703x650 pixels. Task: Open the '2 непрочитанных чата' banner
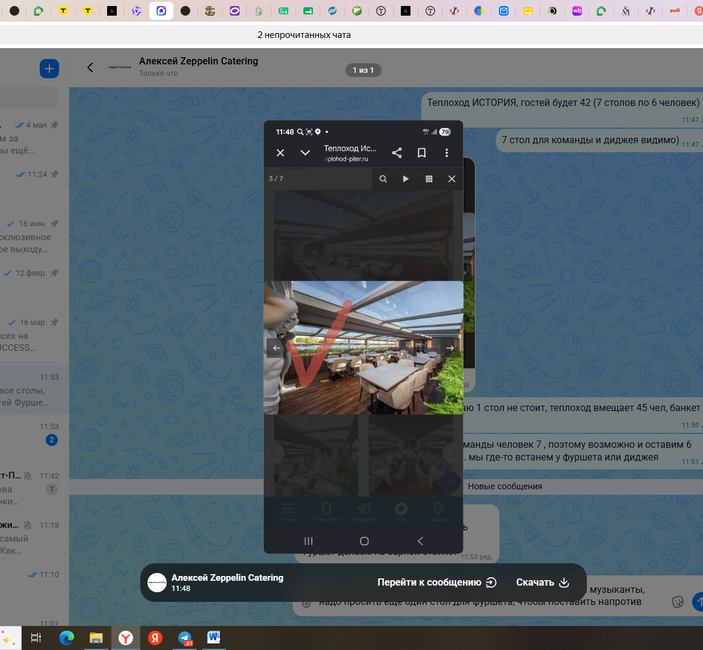click(x=304, y=35)
